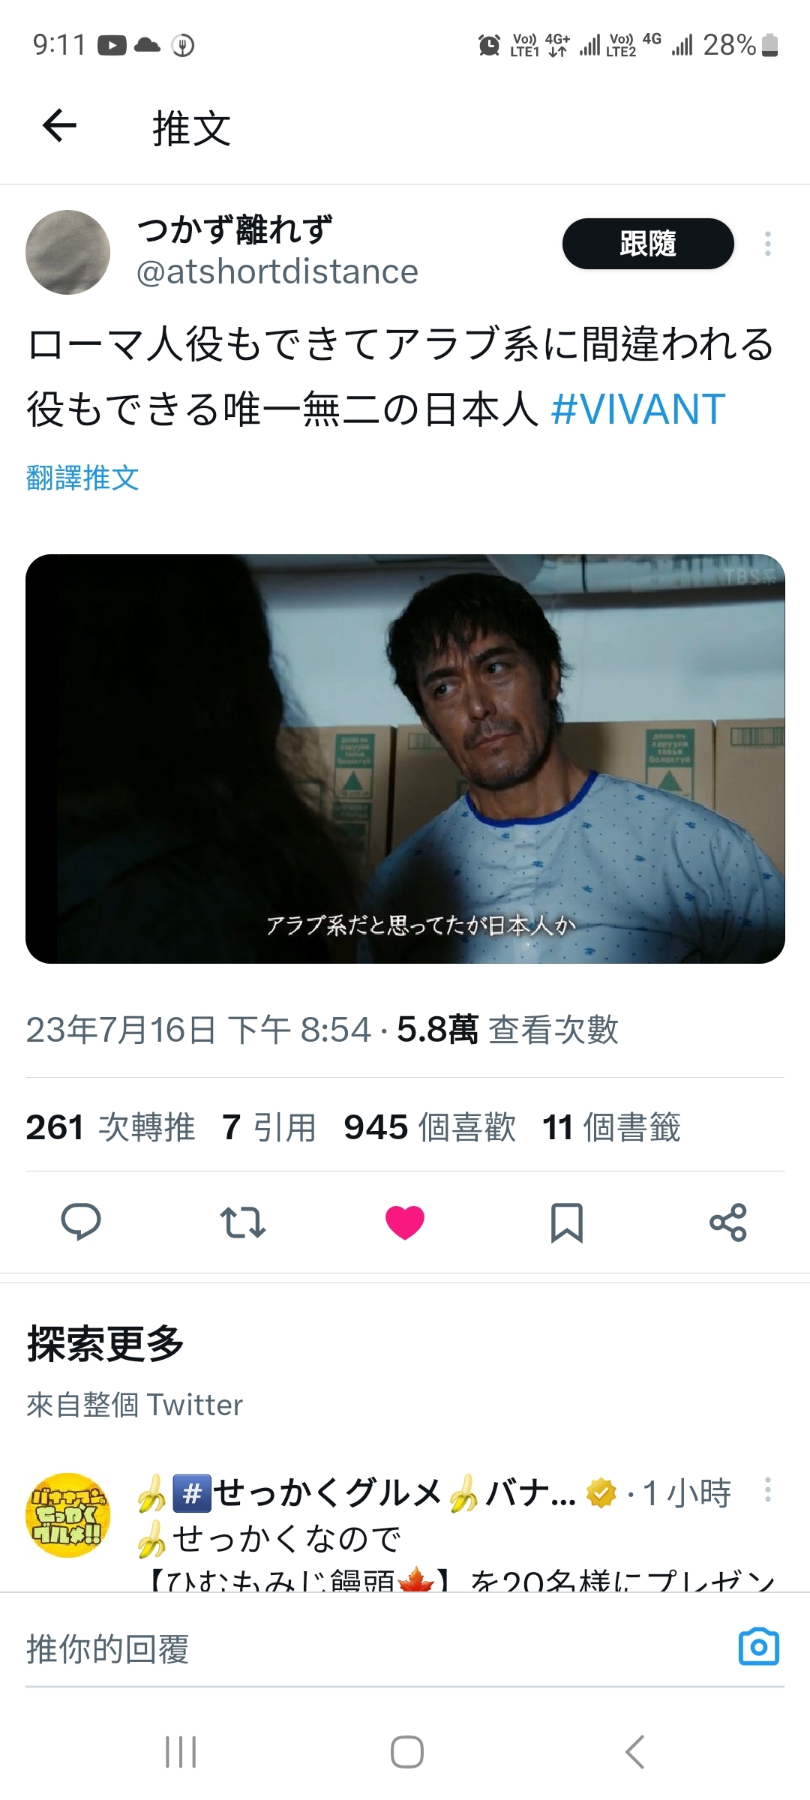Viewport: 810px width, 1800px height.
Task: Open the #VIVANT hashtag link
Action: (x=638, y=409)
